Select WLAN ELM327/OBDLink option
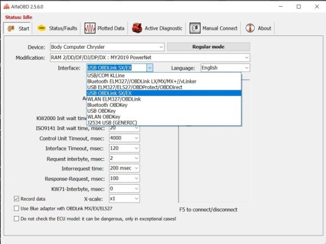The height and width of the screenshot is (244, 326). click(x=164, y=99)
